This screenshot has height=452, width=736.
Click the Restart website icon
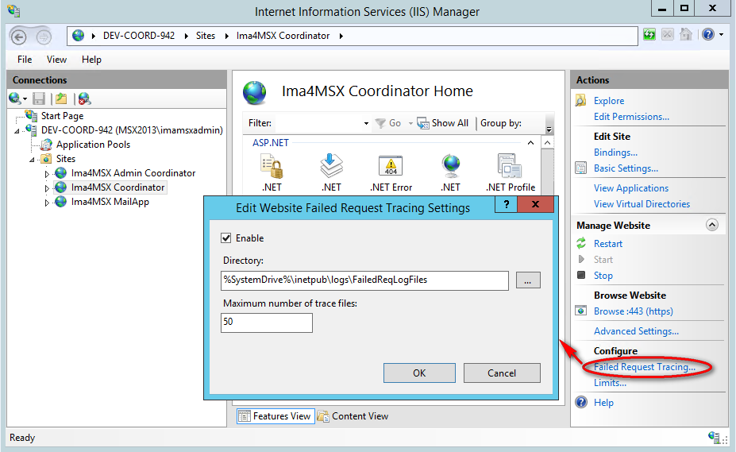coord(581,243)
